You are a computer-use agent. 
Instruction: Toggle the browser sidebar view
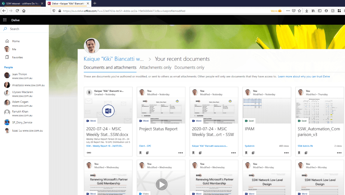click(320, 11)
